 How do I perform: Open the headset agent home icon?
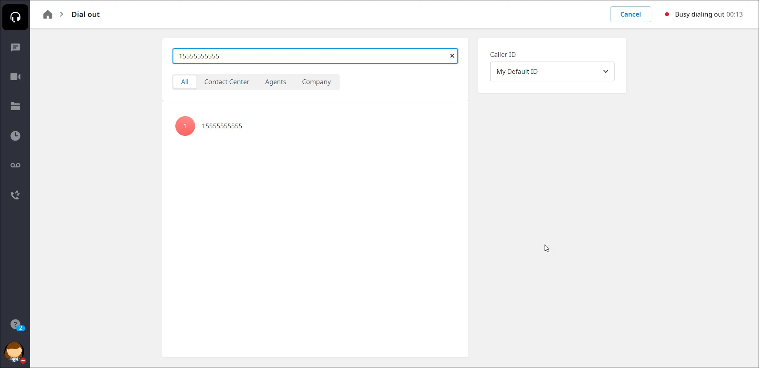click(x=15, y=17)
